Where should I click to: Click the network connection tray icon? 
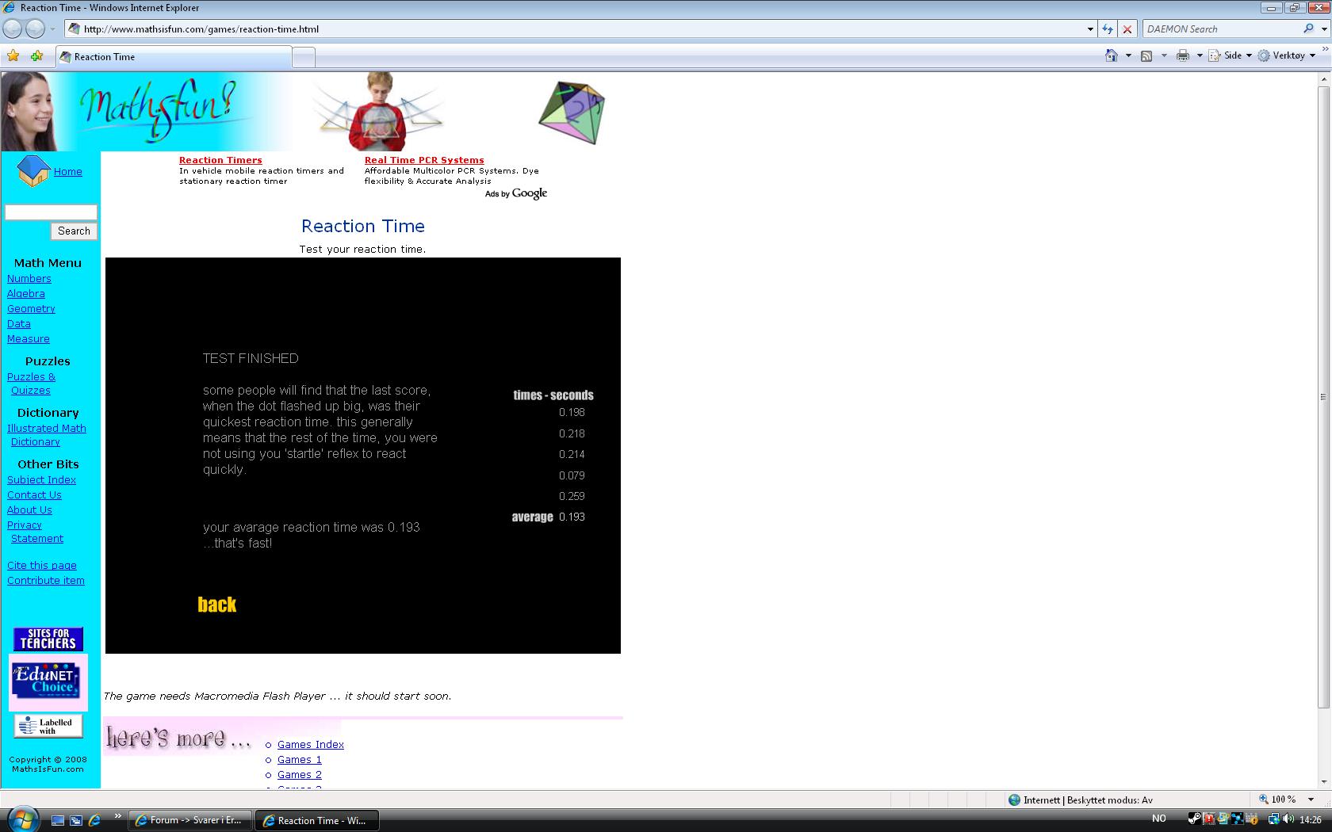tap(1273, 819)
